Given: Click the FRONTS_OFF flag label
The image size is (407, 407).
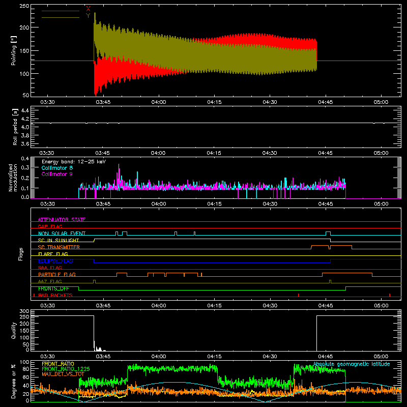Looking at the screenshot, I should (53, 288).
